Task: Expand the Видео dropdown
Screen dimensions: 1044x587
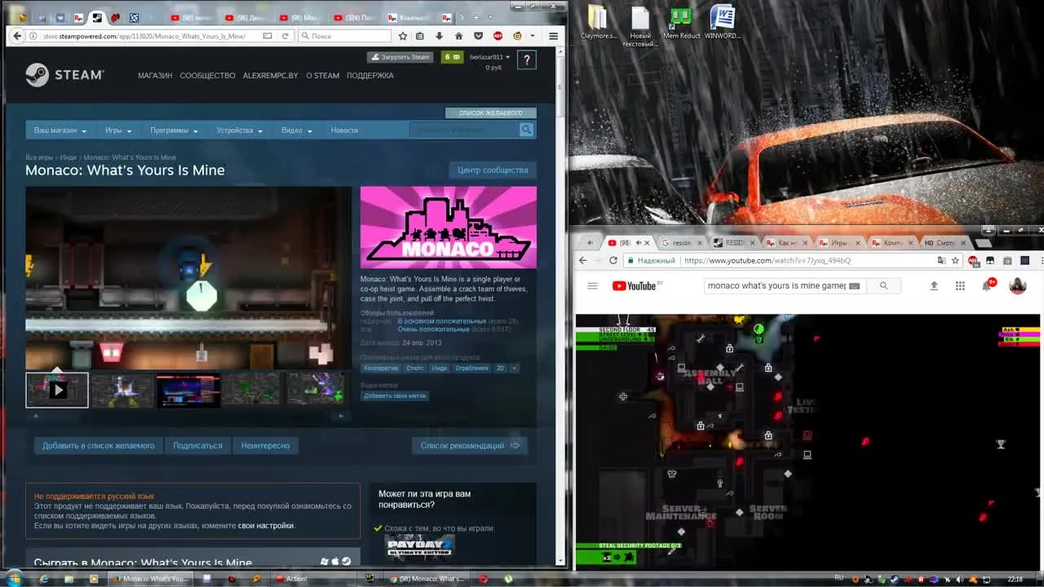Action: (297, 130)
